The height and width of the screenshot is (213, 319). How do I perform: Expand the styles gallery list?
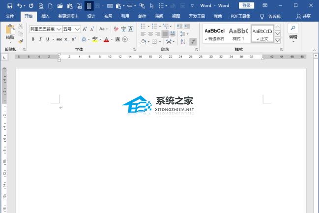(278, 40)
